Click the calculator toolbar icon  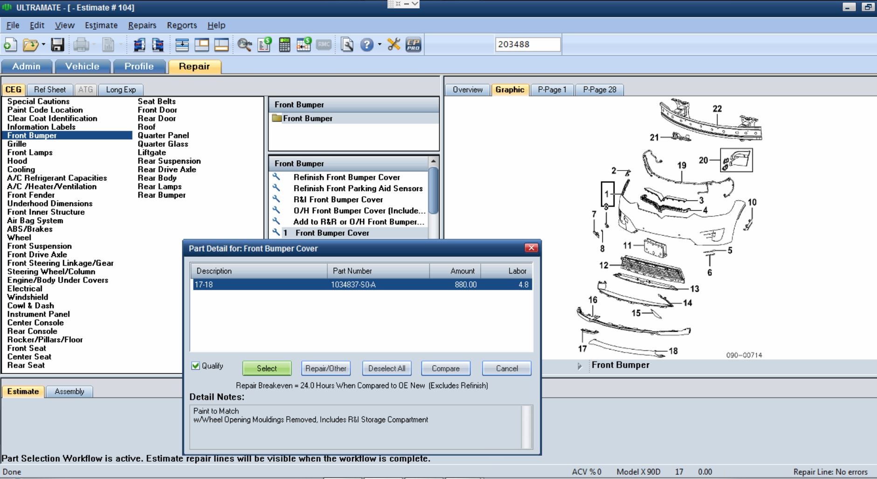[x=284, y=45]
